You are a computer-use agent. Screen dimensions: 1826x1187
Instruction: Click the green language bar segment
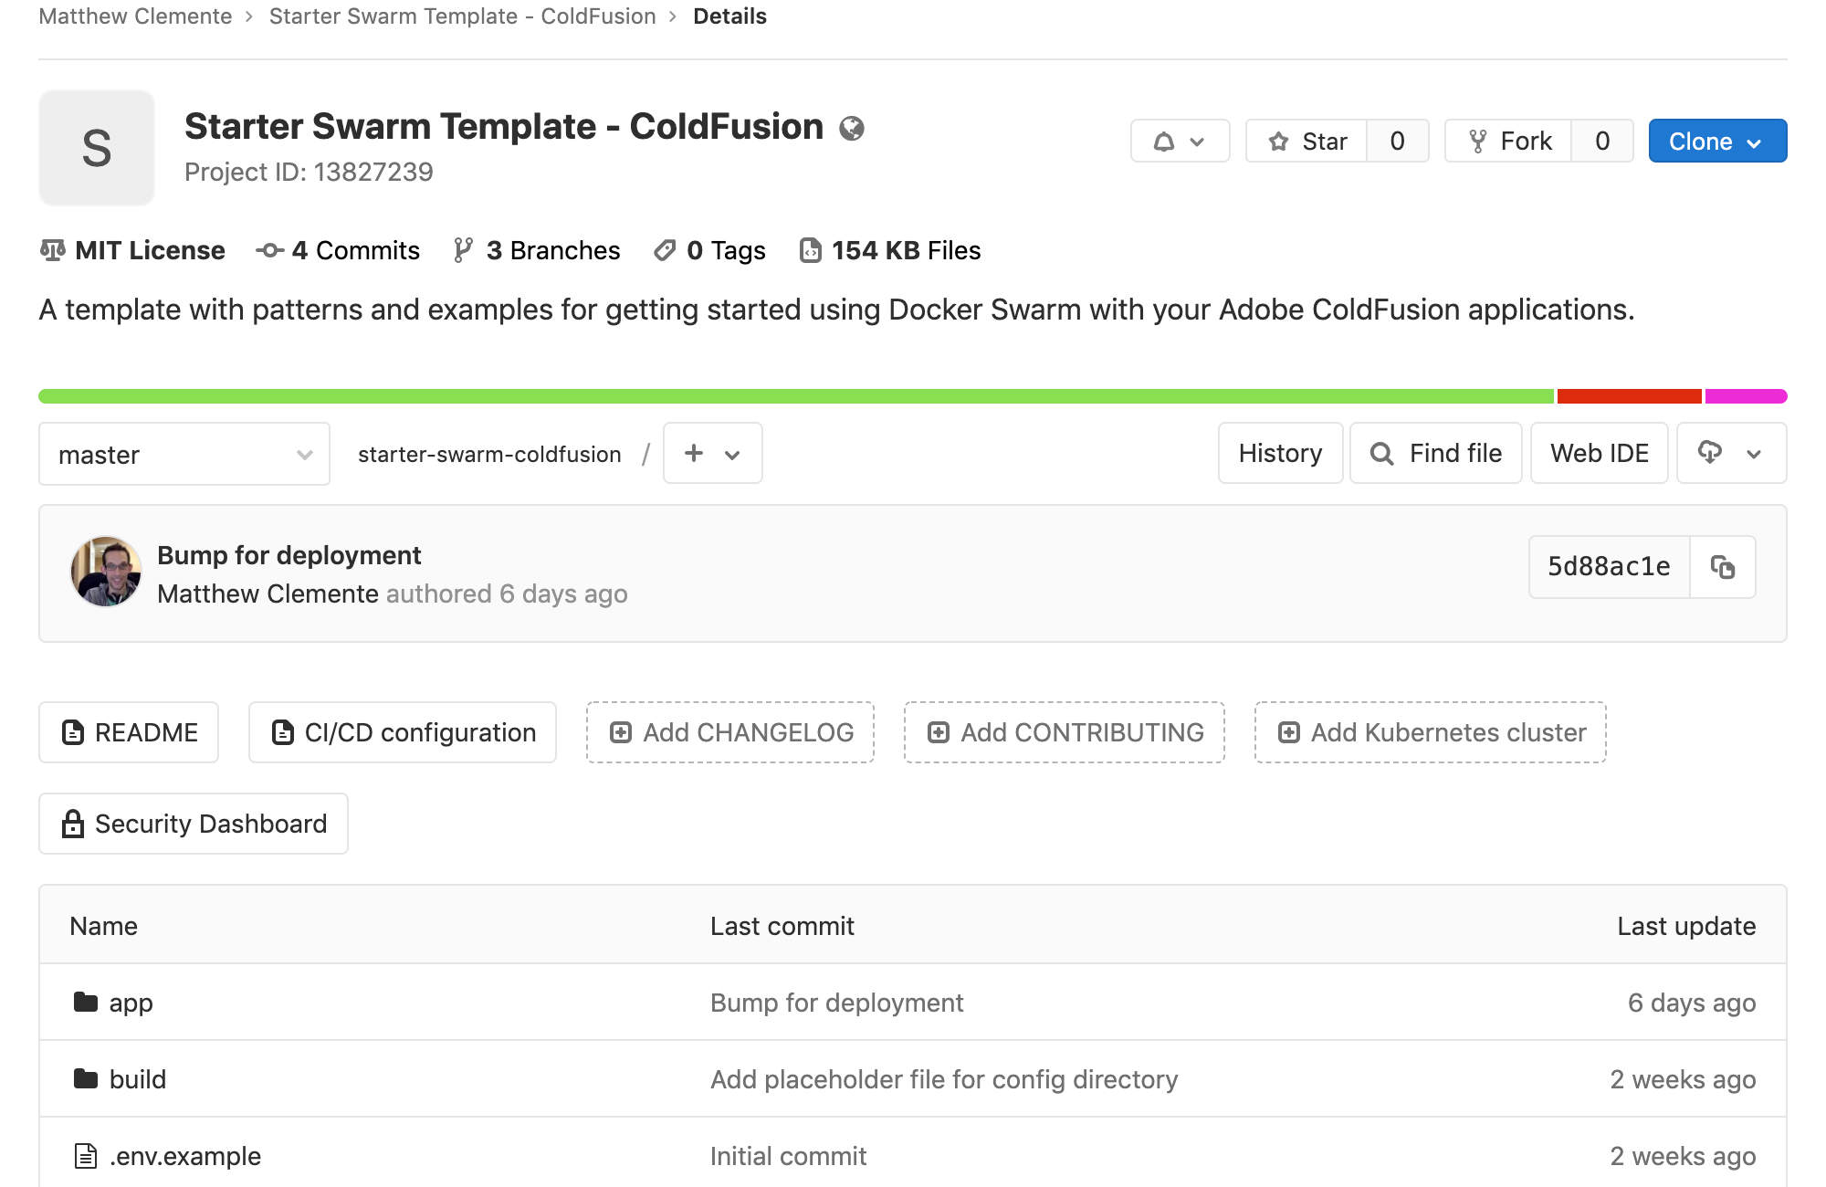click(x=794, y=396)
